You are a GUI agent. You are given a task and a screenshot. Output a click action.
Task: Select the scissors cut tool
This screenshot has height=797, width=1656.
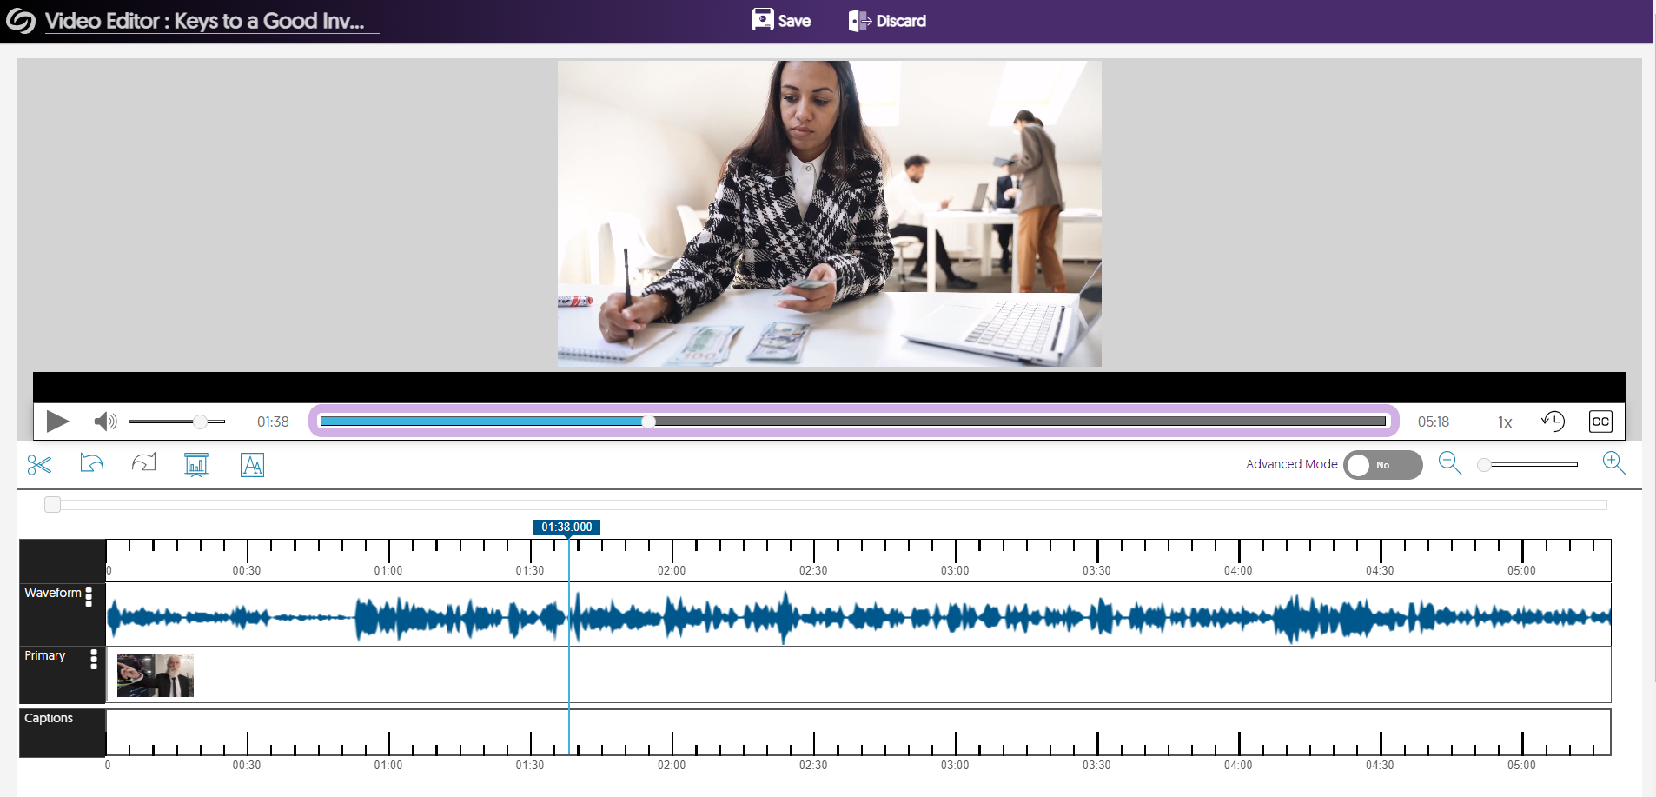(x=39, y=465)
